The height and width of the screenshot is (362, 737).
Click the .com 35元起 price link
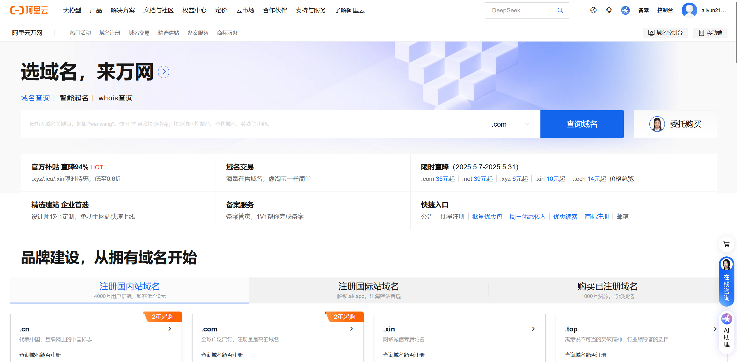(438, 179)
